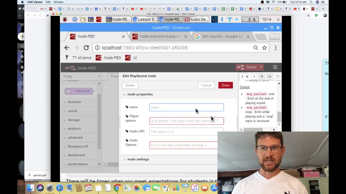Launch the terminal icon in Pi panel
This screenshot has width=346, height=194.
91,19
